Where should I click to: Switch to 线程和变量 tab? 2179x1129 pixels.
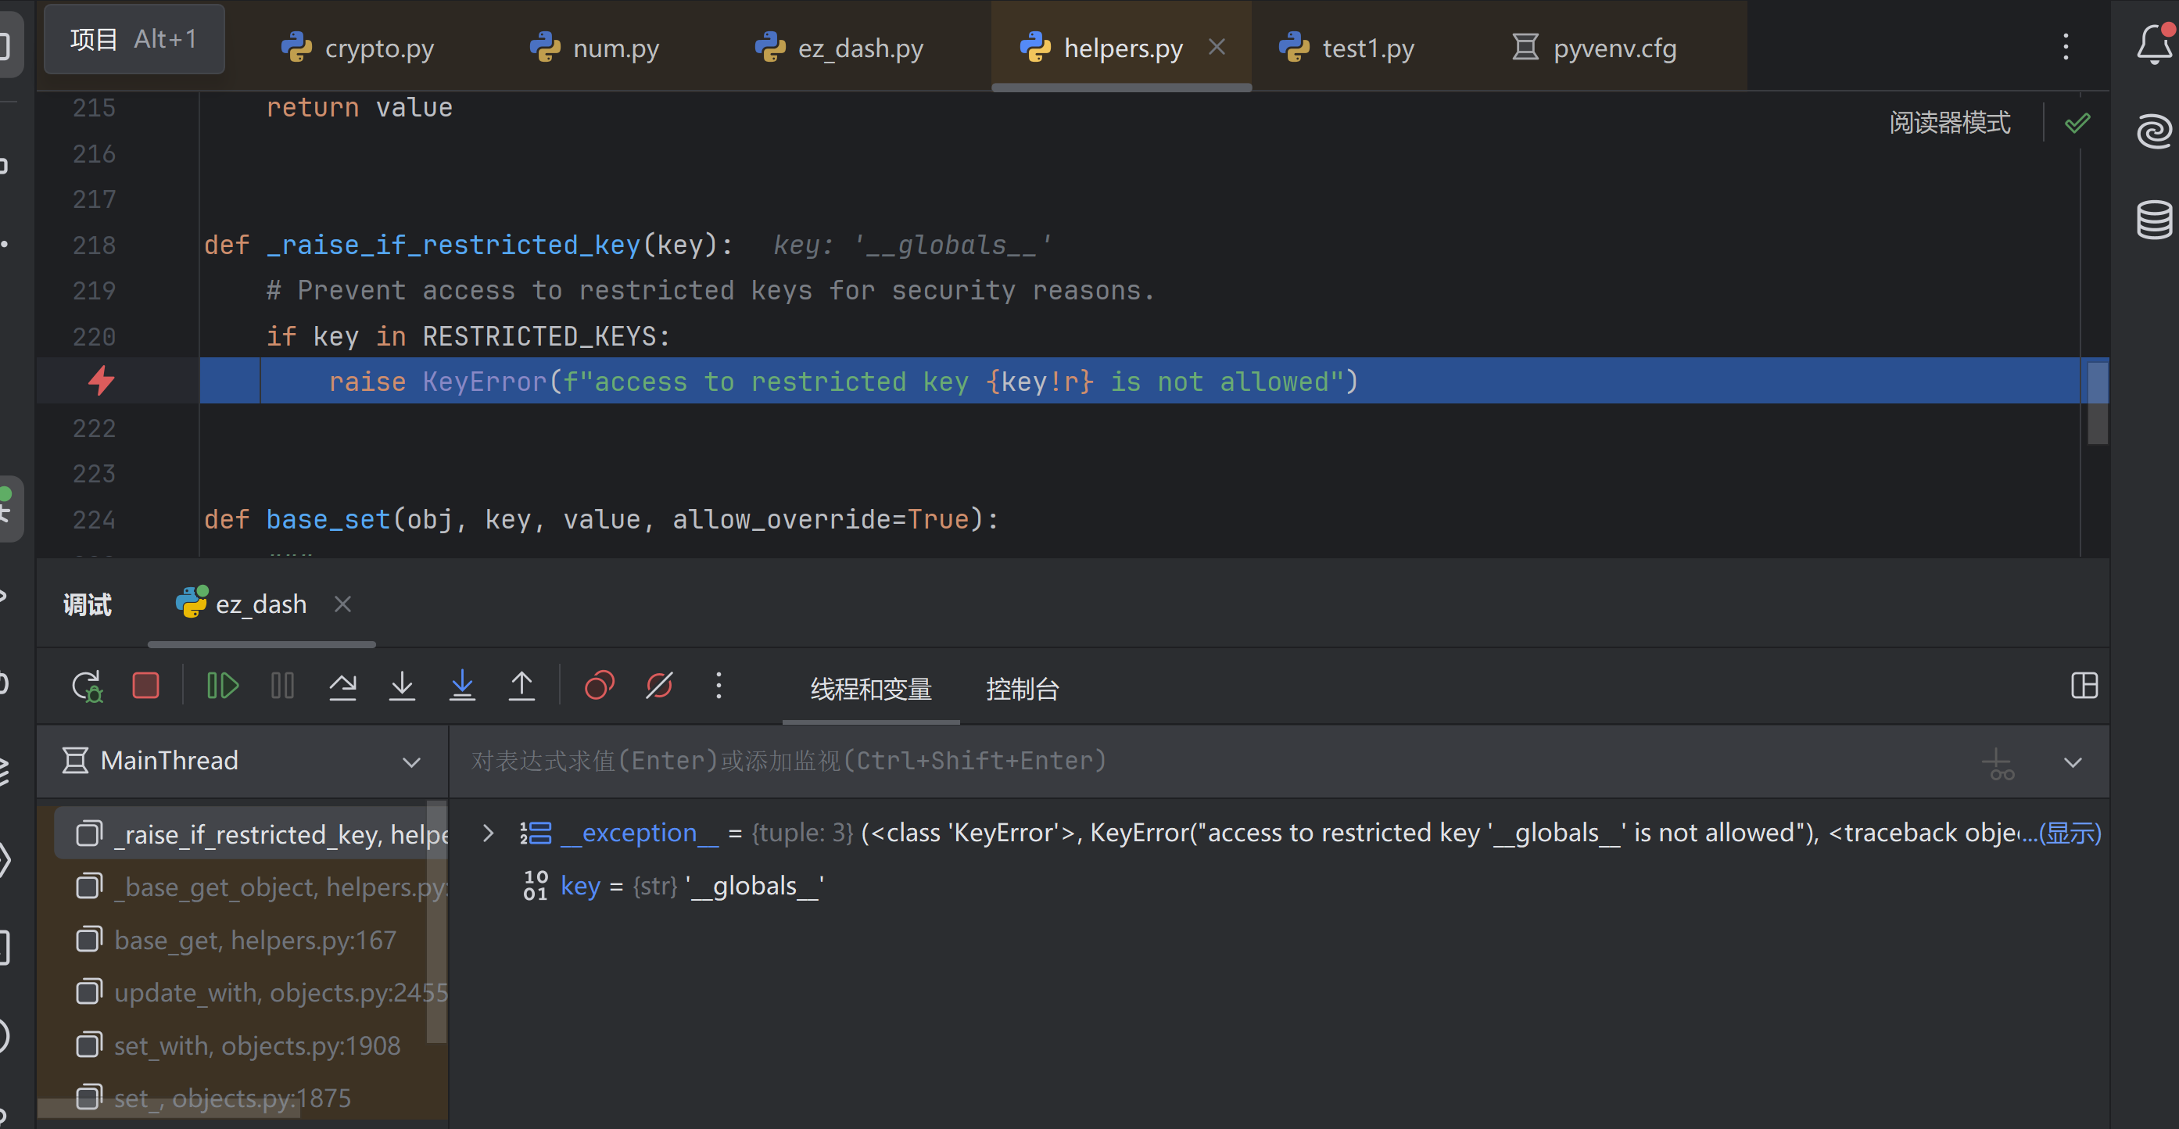(x=871, y=690)
